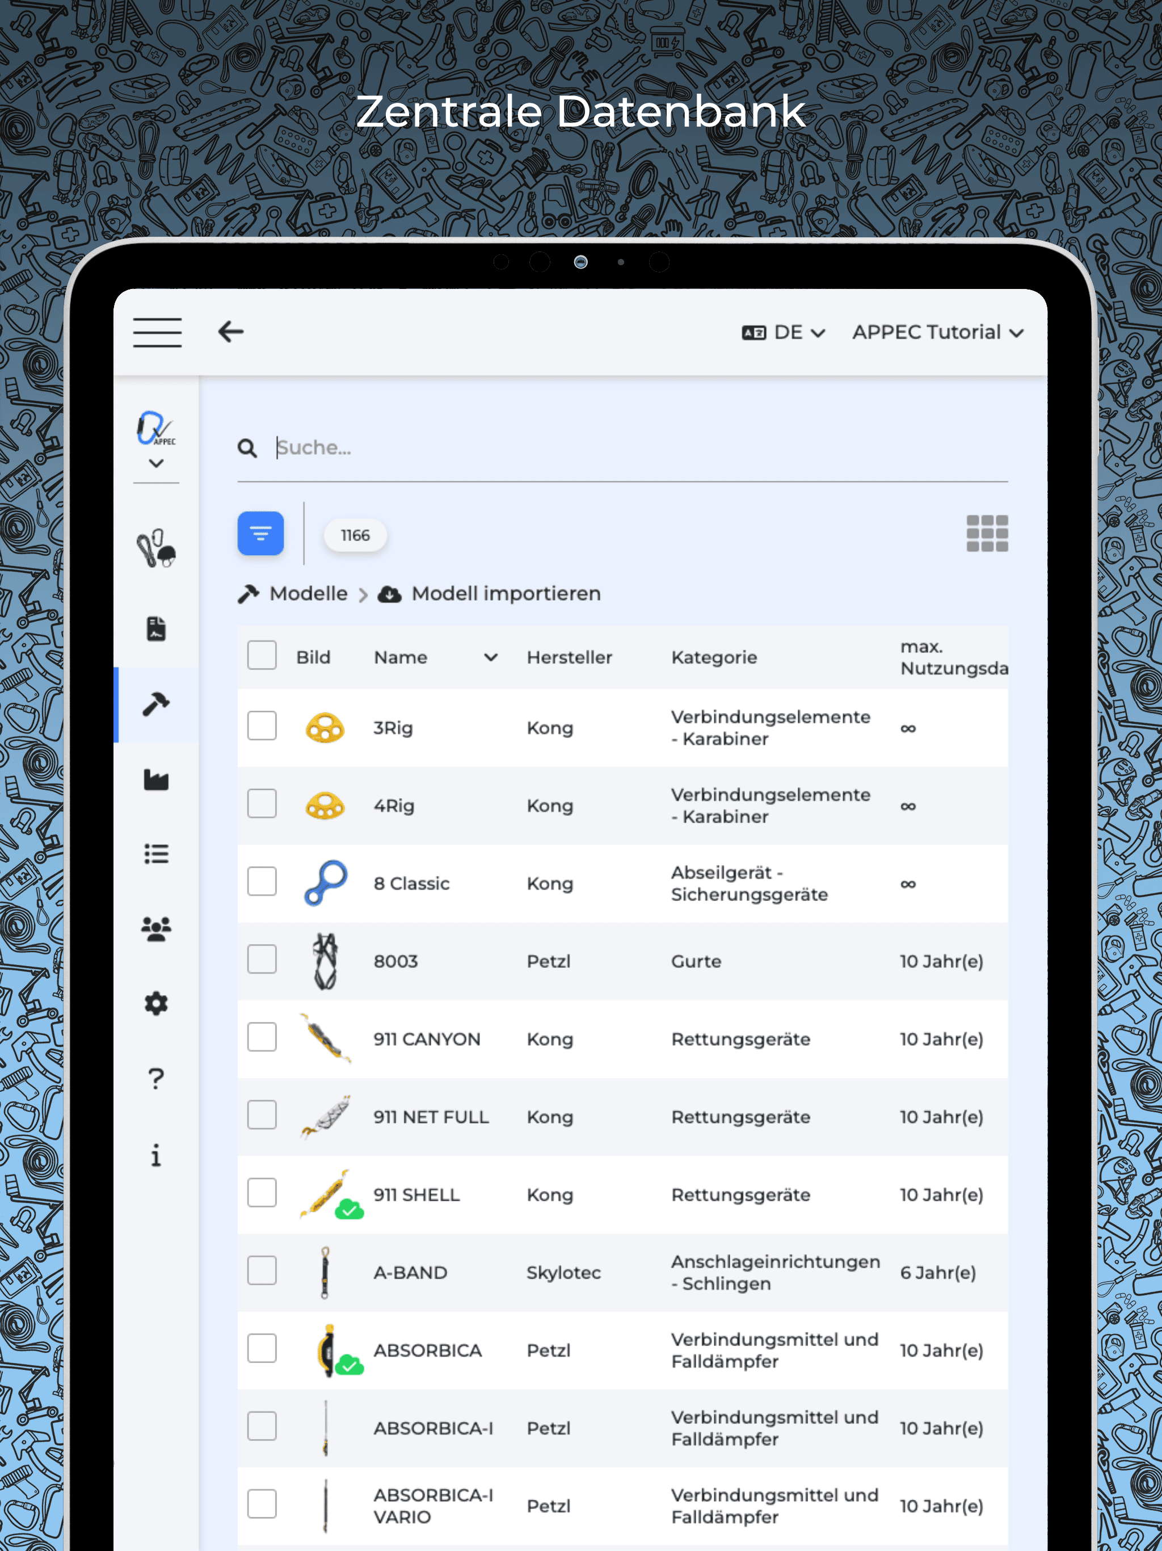1162x1551 pixels.
Task: Switch to grid view icon
Action: [987, 534]
